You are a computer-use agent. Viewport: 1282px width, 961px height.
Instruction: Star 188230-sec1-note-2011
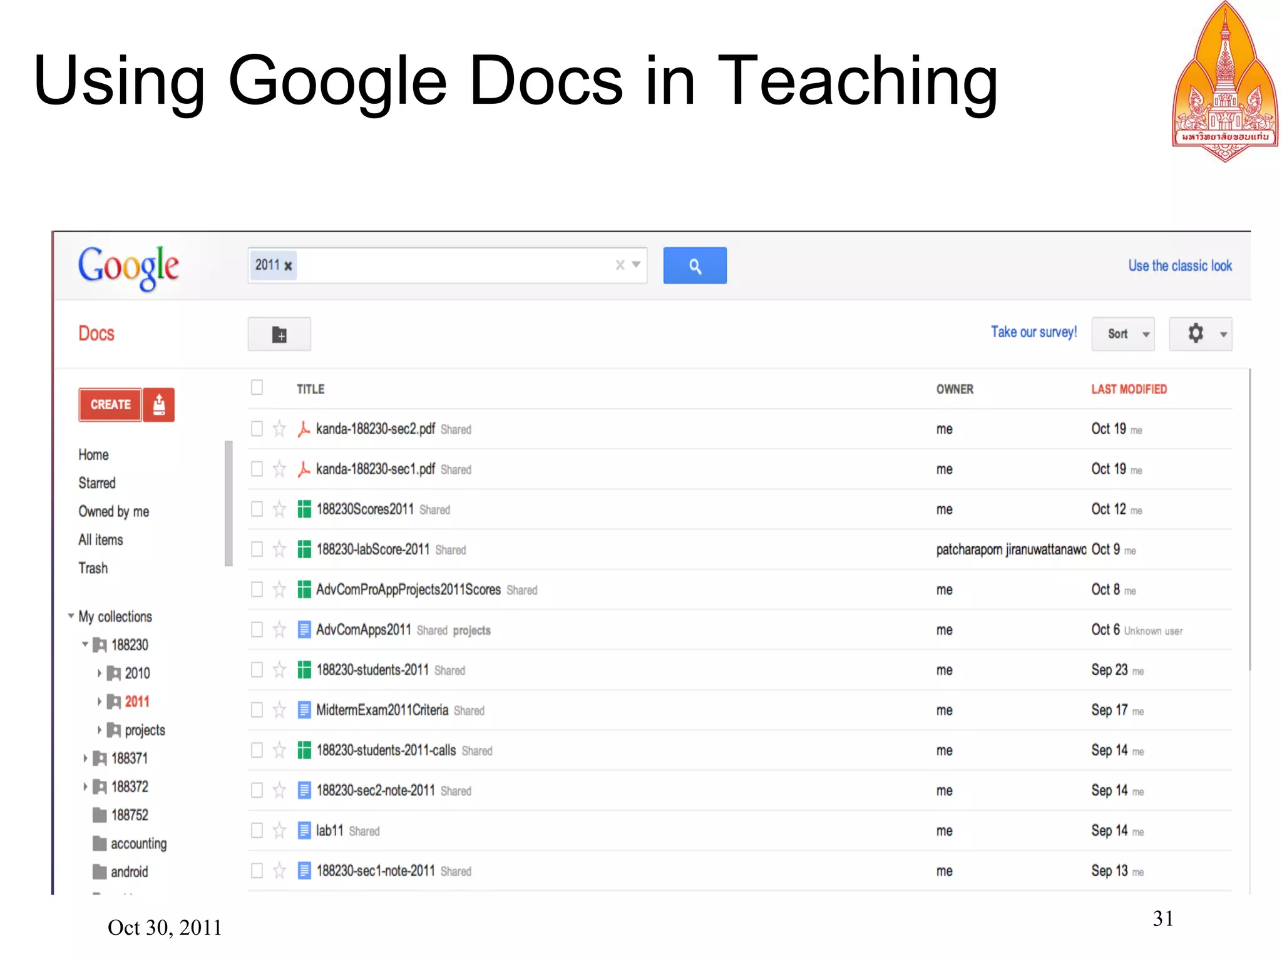(279, 871)
